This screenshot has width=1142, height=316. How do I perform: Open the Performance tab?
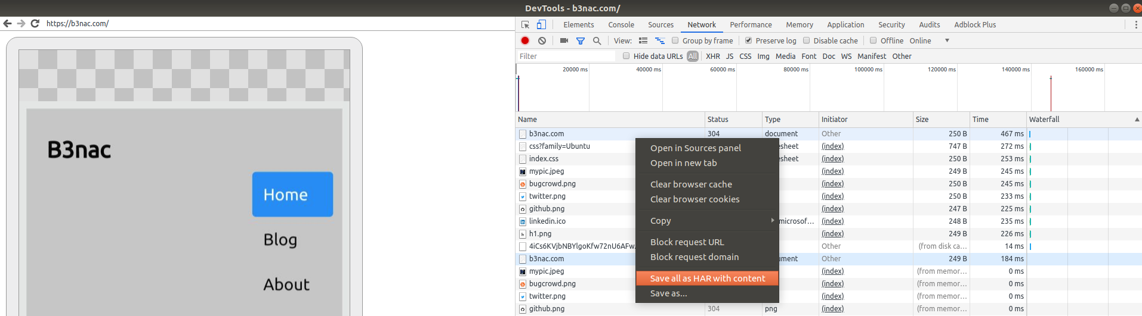pyautogui.click(x=751, y=25)
